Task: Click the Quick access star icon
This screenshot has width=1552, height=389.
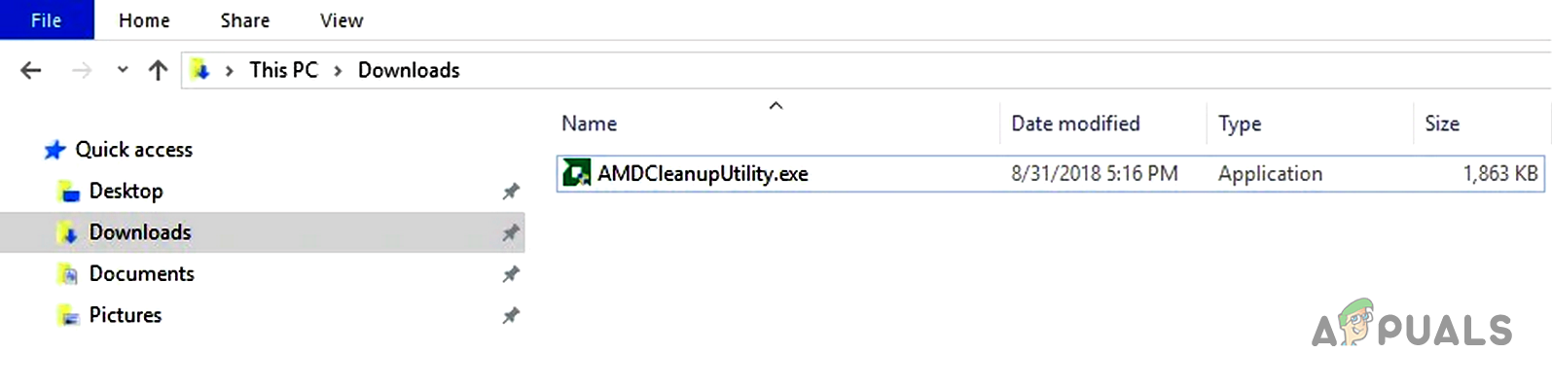Action: coord(54,150)
